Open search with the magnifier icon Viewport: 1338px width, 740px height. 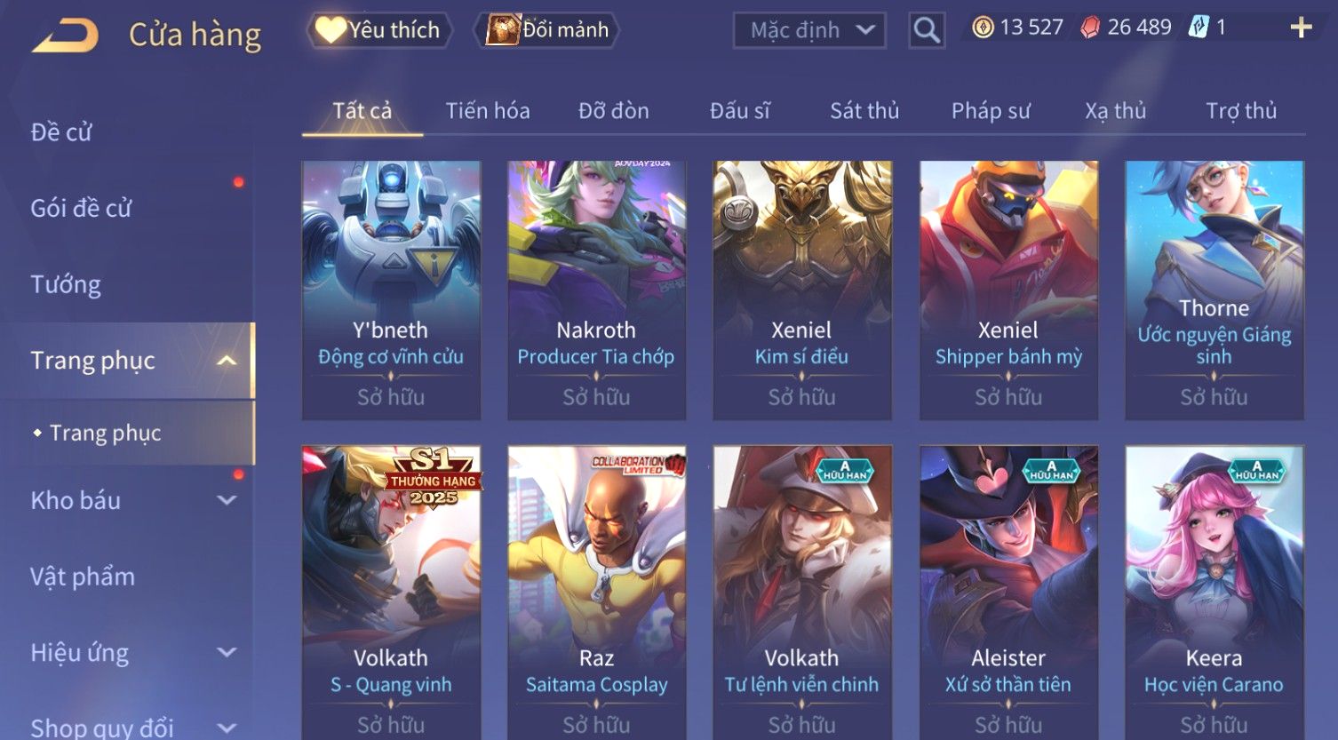point(926,30)
